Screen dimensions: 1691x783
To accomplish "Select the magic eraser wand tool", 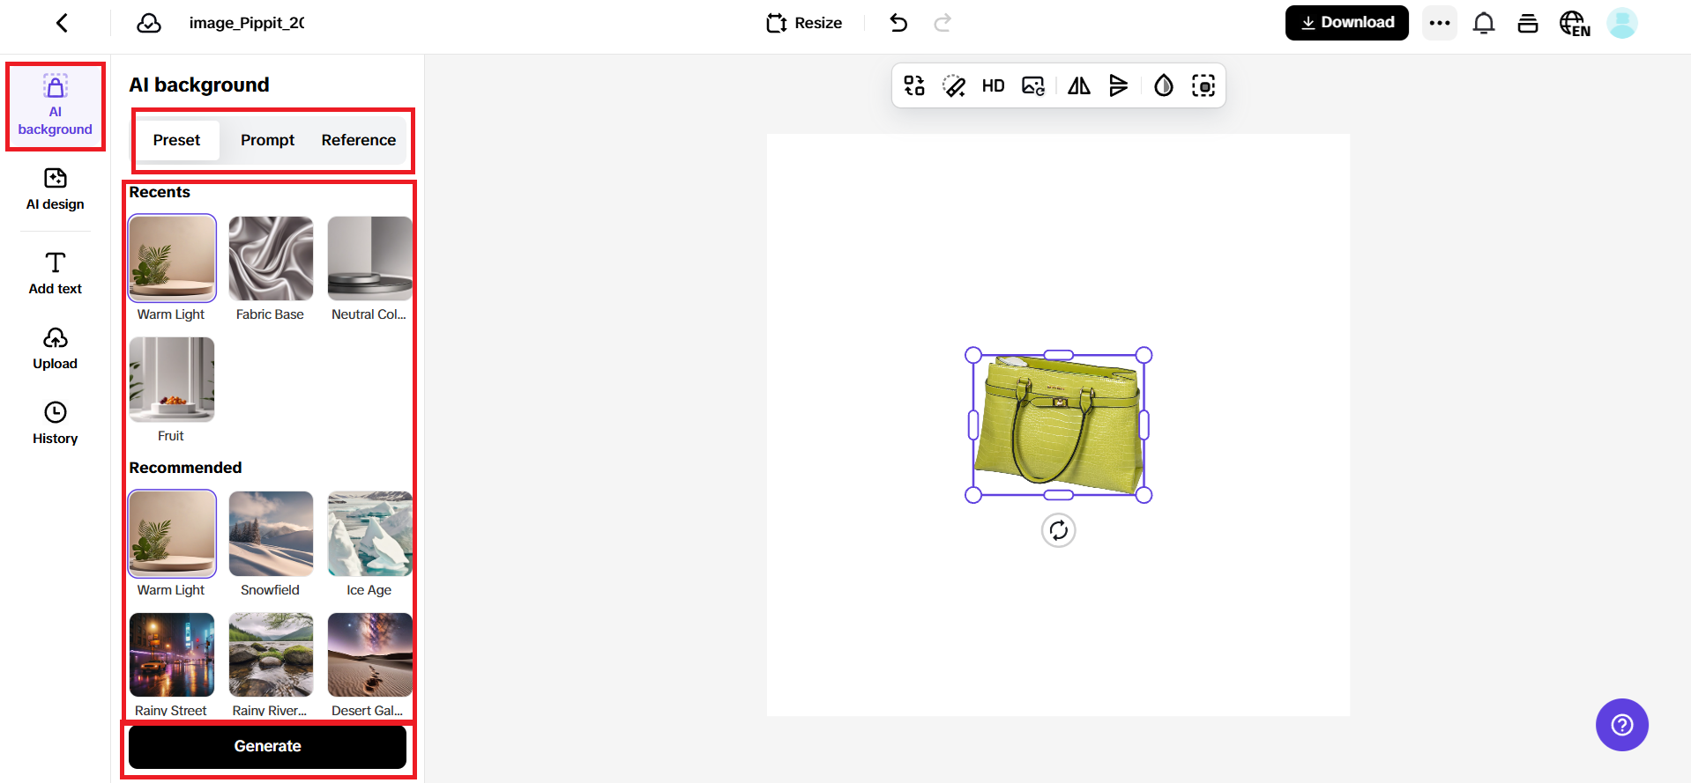I will click(954, 85).
